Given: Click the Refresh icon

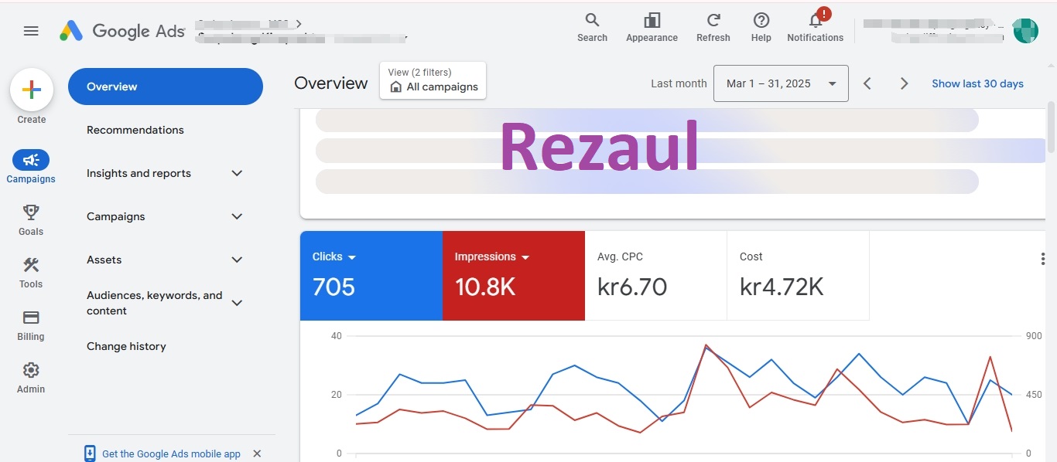Looking at the screenshot, I should click(x=713, y=21).
